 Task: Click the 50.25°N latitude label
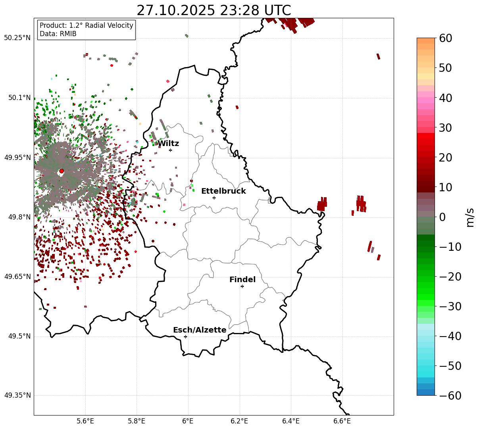[17, 38]
